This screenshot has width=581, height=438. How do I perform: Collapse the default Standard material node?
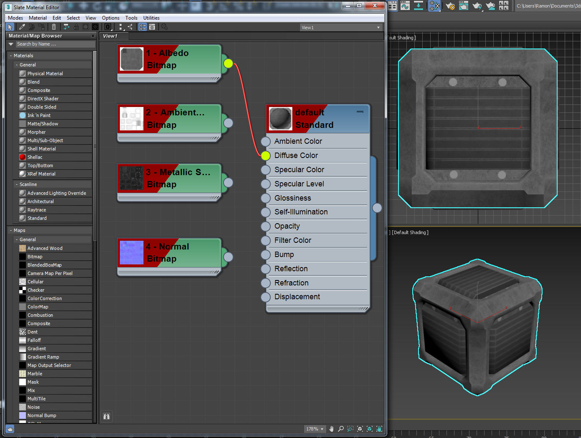pyautogui.click(x=359, y=112)
